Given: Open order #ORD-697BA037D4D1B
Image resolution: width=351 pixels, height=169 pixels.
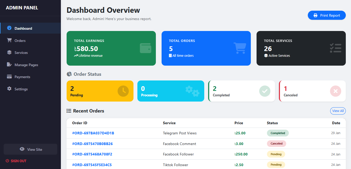Looking at the screenshot, I should [93, 133].
